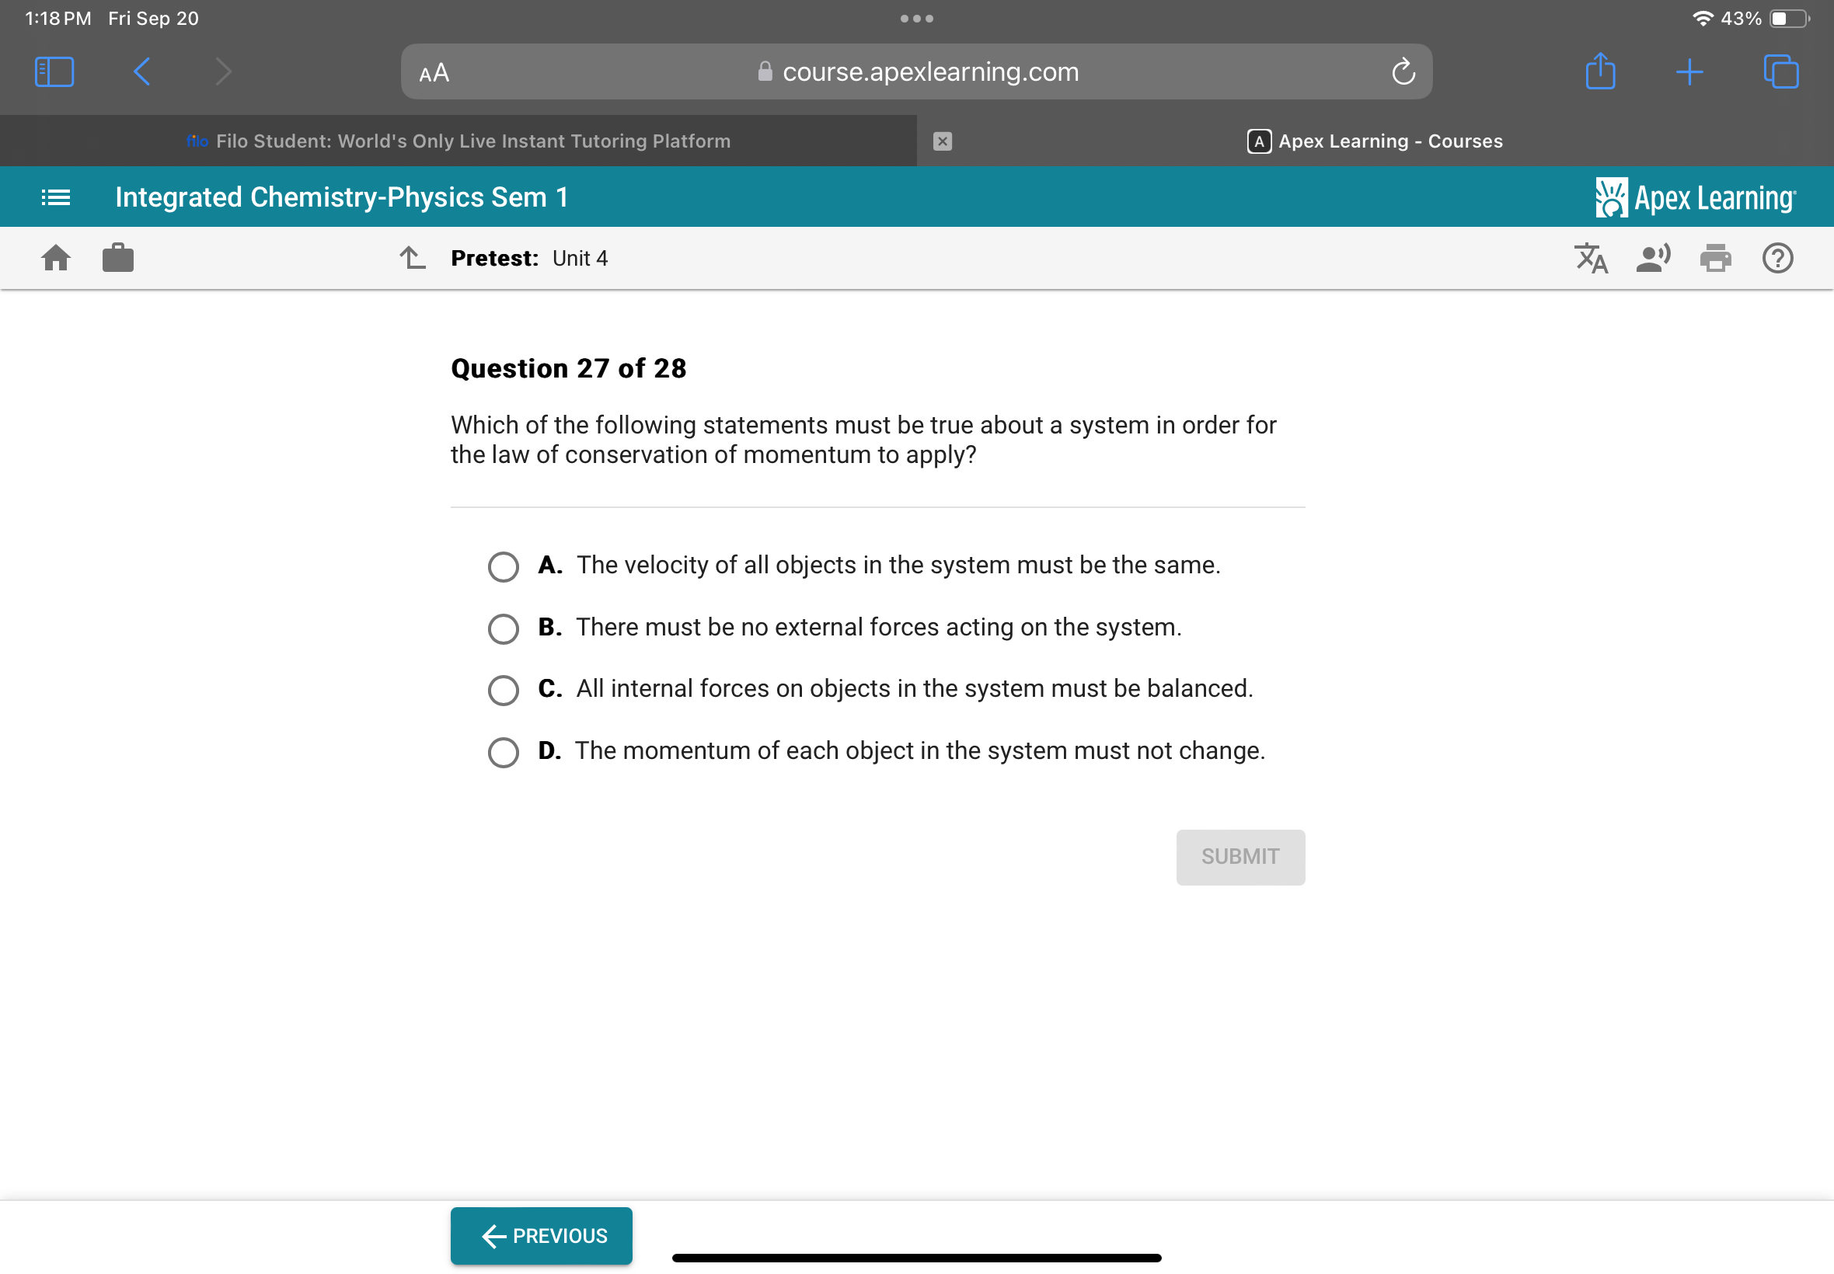
Task: Open the browser tabs expander
Action: (1778, 72)
